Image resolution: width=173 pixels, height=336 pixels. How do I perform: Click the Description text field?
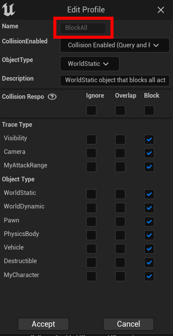(115, 80)
